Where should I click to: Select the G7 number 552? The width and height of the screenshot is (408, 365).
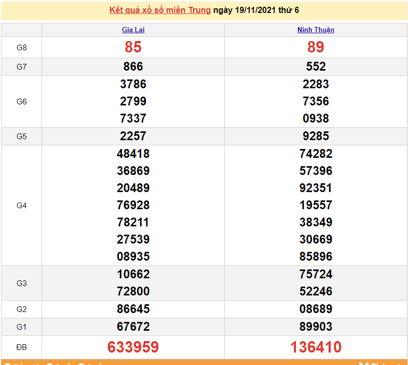(x=316, y=66)
